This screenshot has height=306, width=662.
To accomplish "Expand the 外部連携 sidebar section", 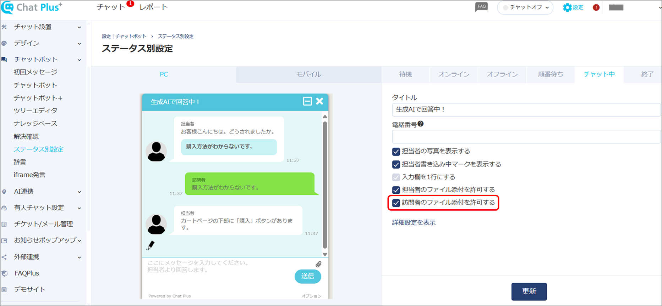I will 80,257.
